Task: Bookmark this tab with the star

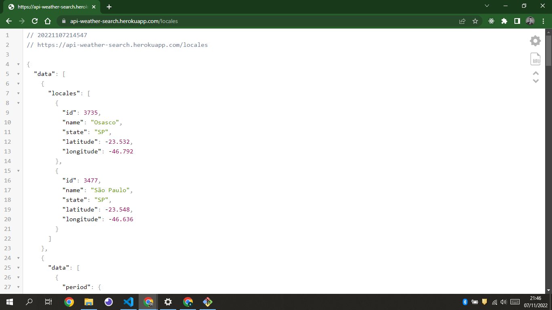Action: pos(475,21)
